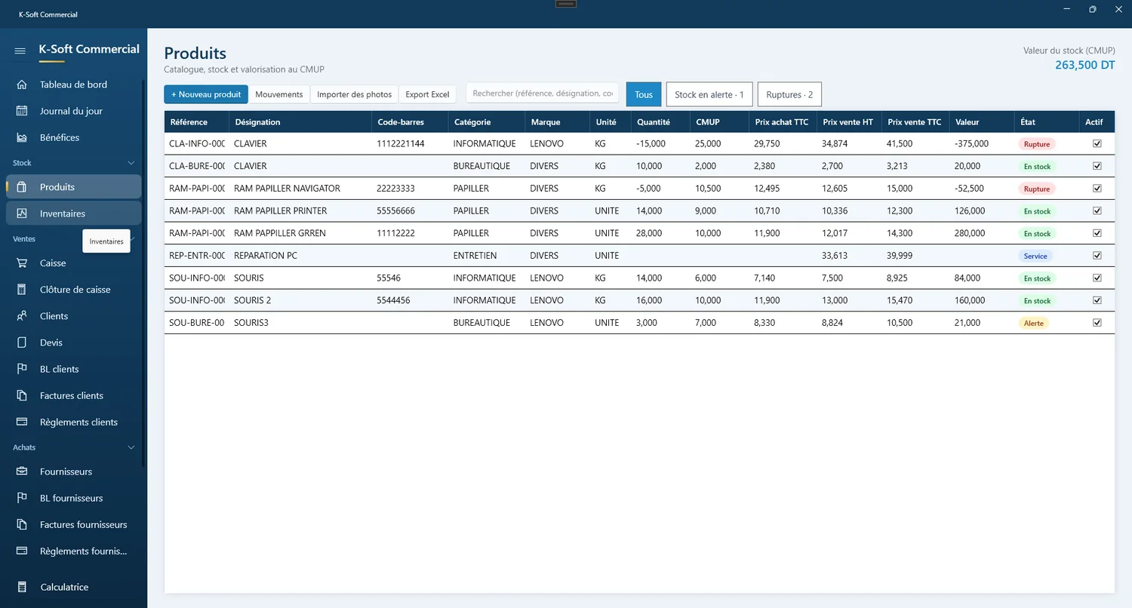The height and width of the screenshot is (608, 1132).
Task: Open the Devis document icon
Action: tap(22, 342)
